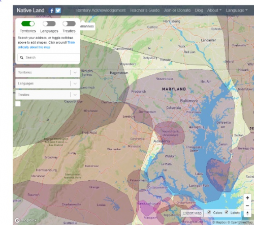This screenshot has height=225, width=254.
Task: Click the map zoom in plus
Action: click(247, 198)
